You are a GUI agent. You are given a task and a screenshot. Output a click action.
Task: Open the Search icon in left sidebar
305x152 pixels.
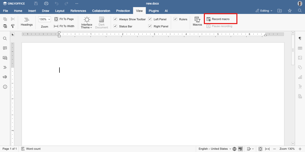click(5, 39)
